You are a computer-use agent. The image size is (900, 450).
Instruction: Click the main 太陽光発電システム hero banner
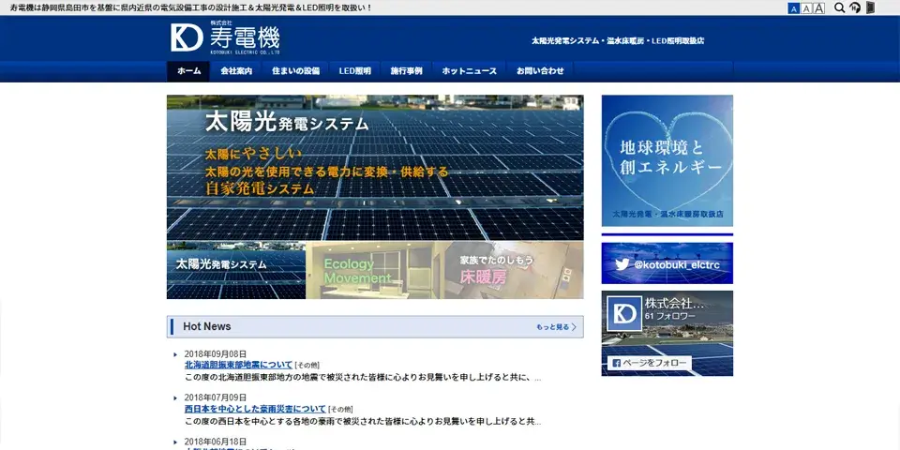tap(375, 168)
